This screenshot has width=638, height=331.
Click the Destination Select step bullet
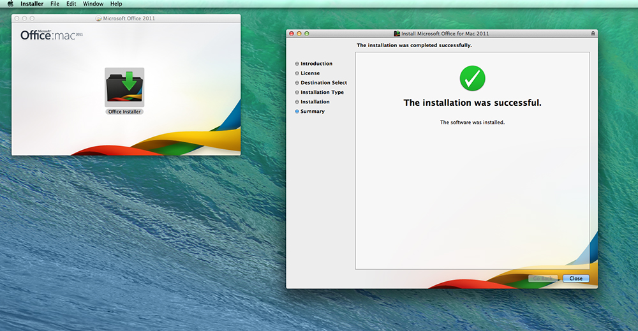point(297,83)
